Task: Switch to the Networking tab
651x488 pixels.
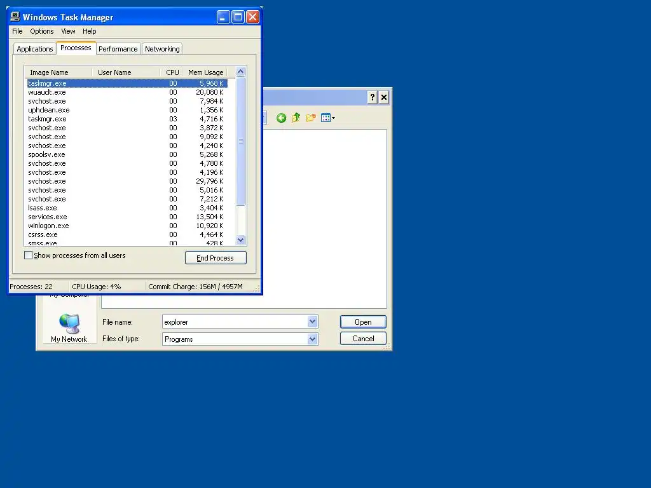Action: point(162,49)
